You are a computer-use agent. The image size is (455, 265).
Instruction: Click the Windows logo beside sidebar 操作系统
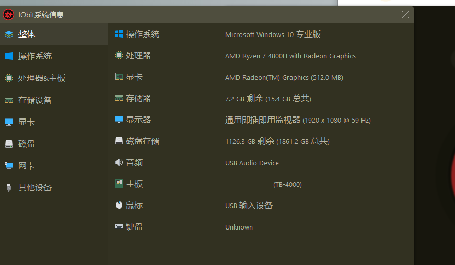(x=9, y=56)
